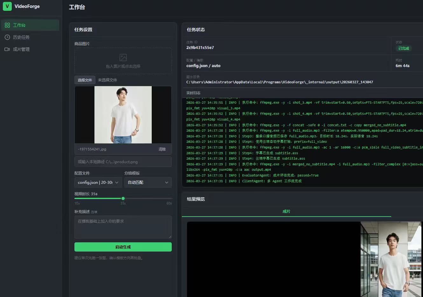Expand the 视频时长 duration options by clicking slider track
Viewport: 423px width, 297px height.
pyautogui.click(x=123, y=198)
